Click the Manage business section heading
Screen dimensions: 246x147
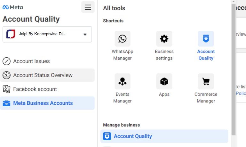[122, 125]
